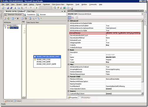Screen dimensions: 148x107
Task: Select the Dimension Structure tab
Action: point(13,15)
